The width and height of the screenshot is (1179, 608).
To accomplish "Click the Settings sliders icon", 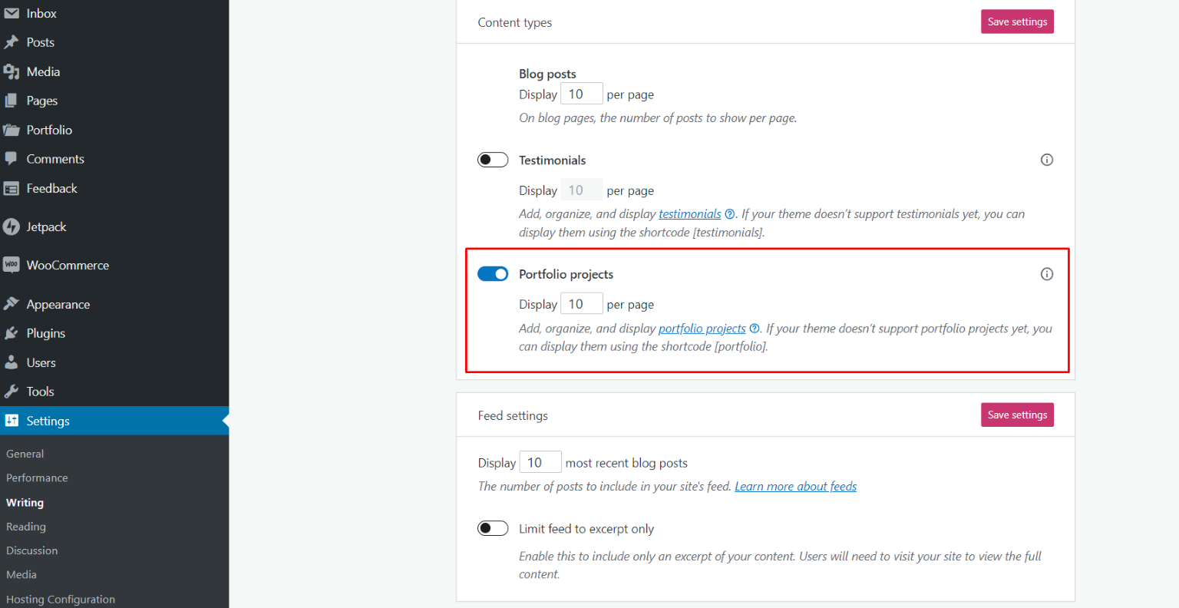I will [12, 421].
